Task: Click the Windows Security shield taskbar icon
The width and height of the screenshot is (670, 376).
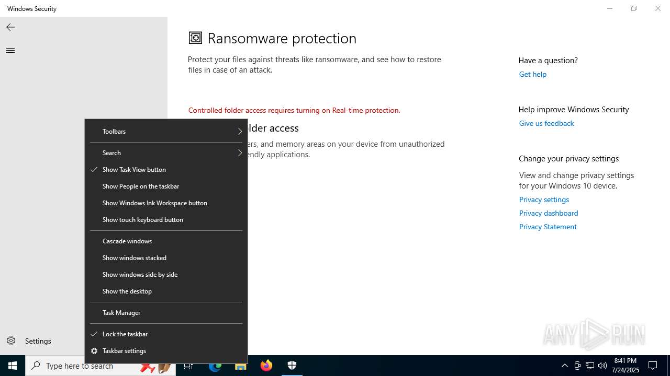Action: (292, 366)
